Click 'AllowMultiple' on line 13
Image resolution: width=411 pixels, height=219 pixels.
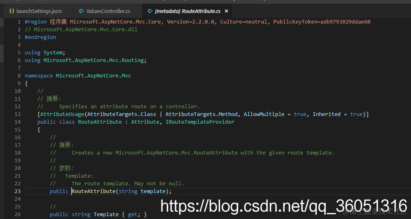pyautogui.click(x=264, y=114)
